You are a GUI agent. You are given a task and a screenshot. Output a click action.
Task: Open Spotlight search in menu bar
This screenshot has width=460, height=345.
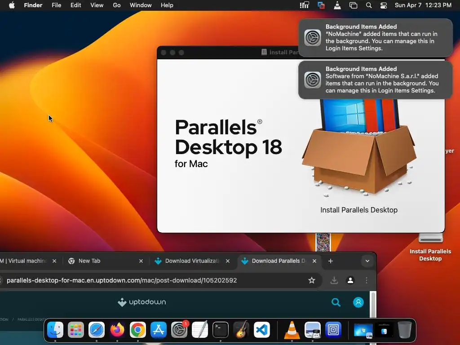(369, 5)
